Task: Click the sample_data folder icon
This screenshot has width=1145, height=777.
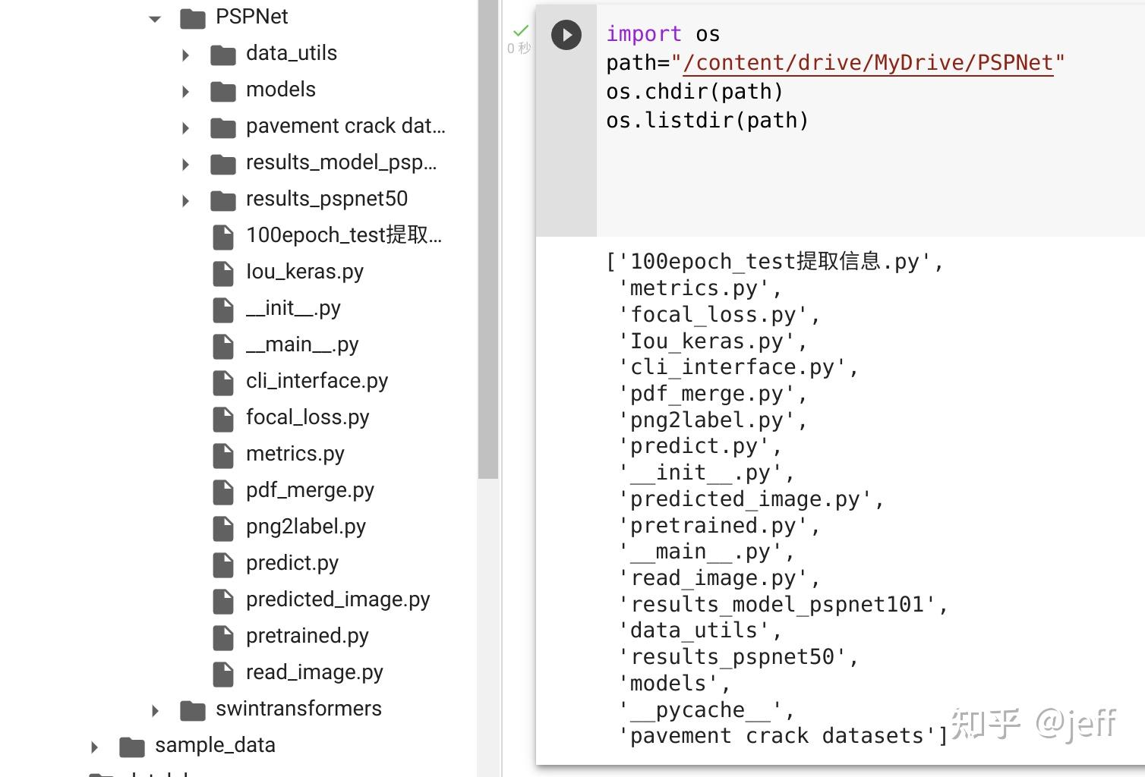Action: (132, 747)
